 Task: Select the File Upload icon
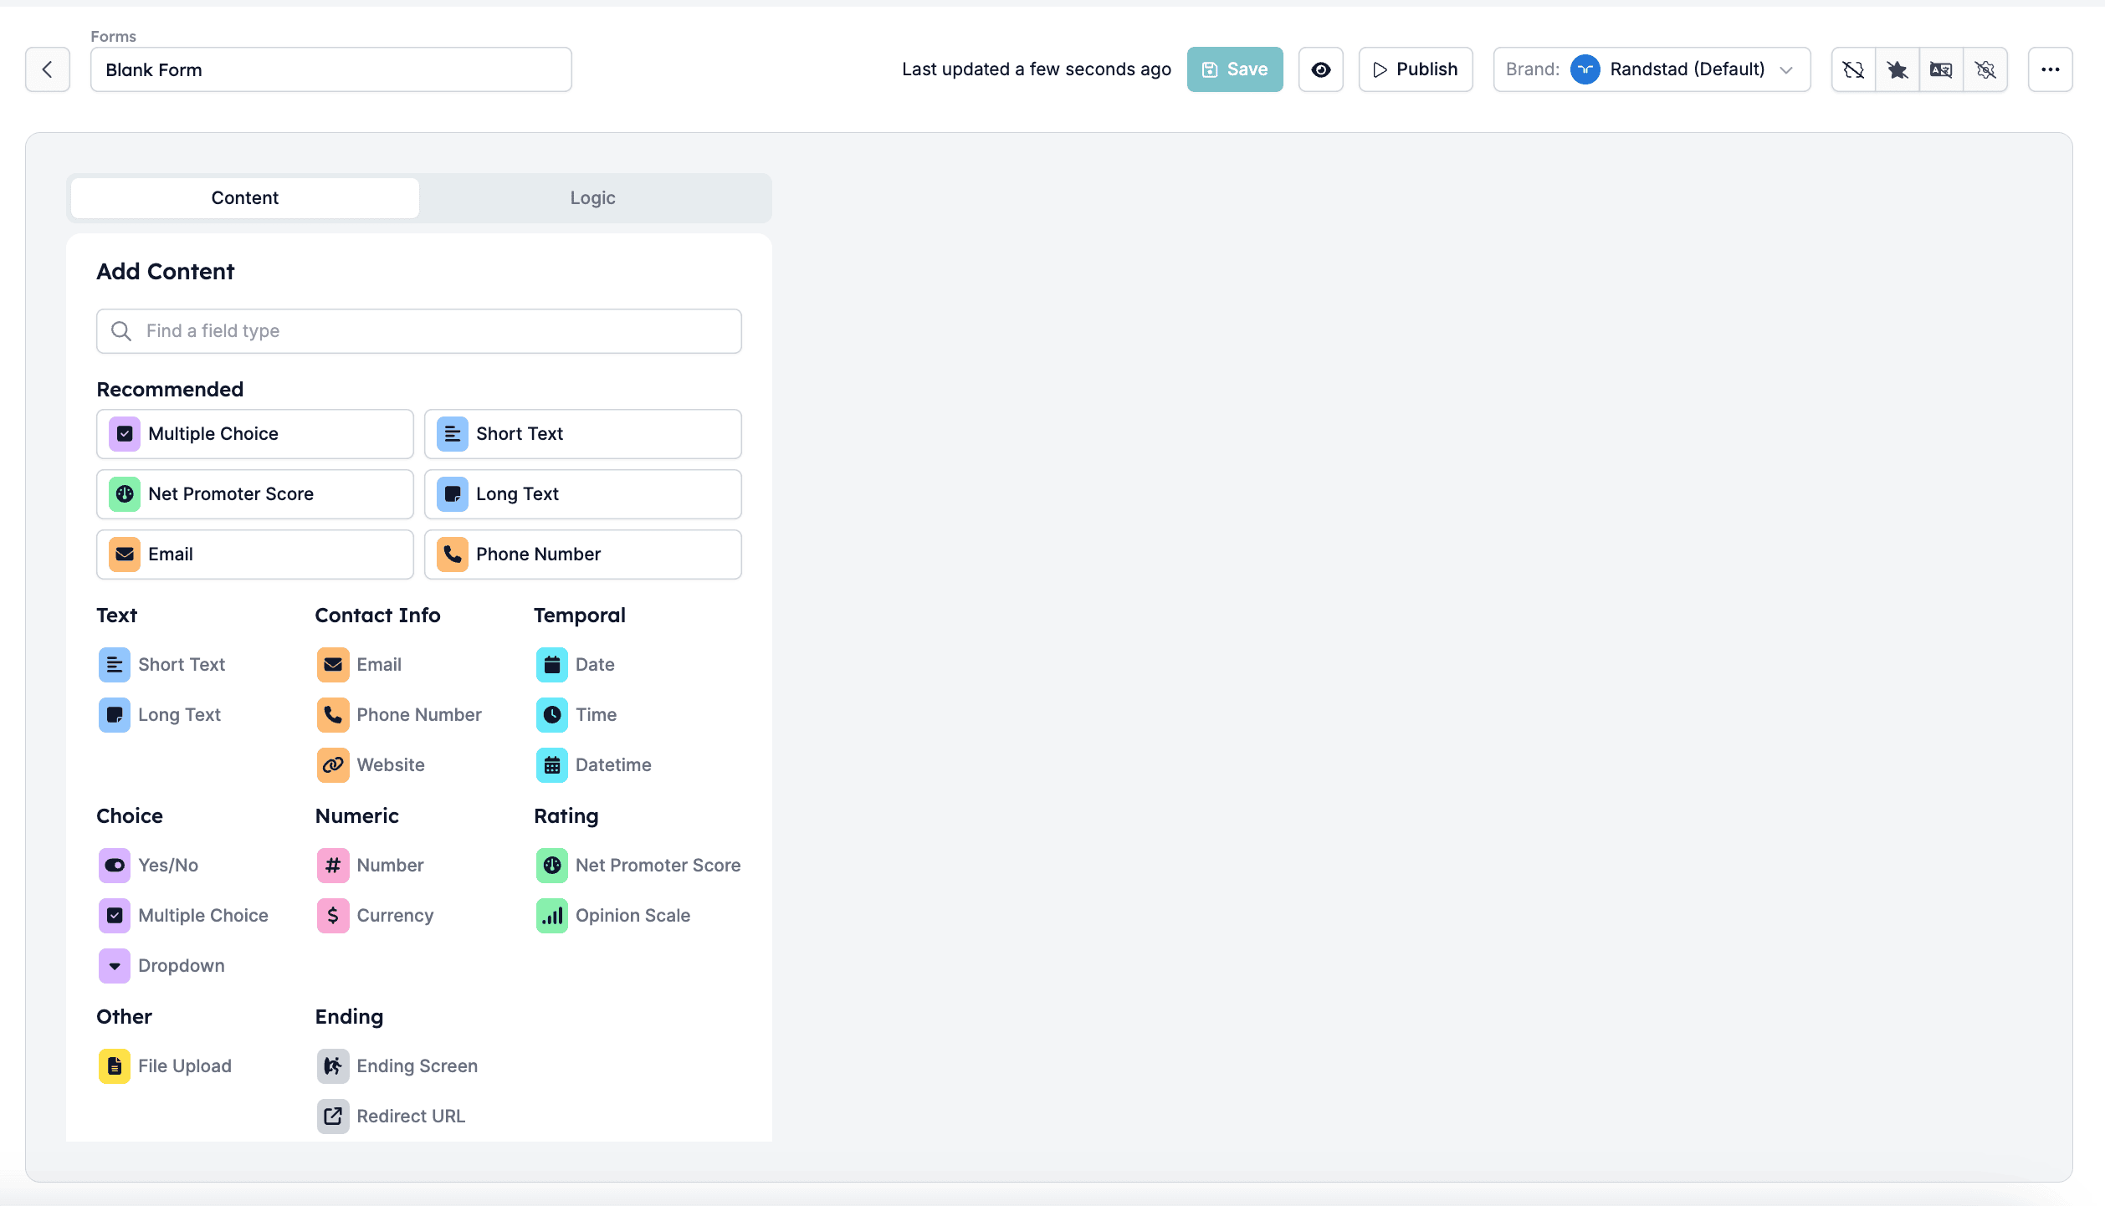click(114, 1066)
